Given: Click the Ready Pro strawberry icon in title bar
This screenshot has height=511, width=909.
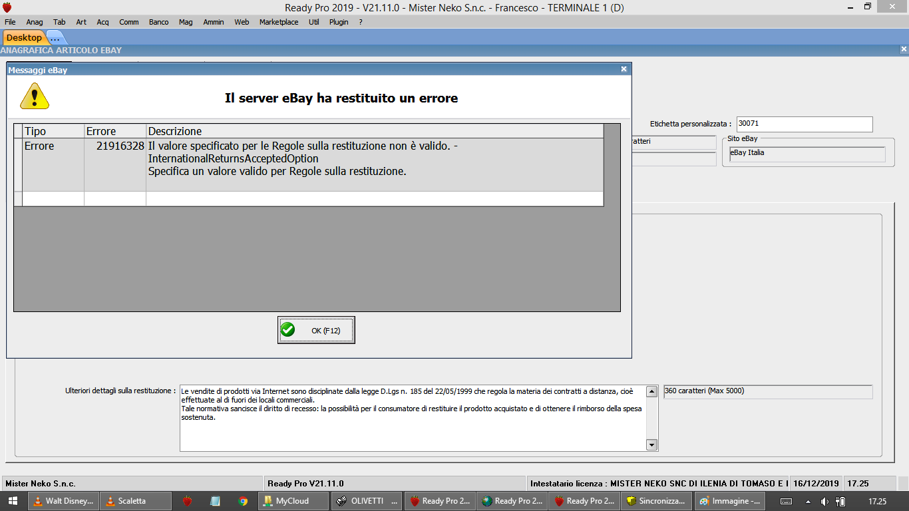Looking at the screenshot, I should (7, 7).
